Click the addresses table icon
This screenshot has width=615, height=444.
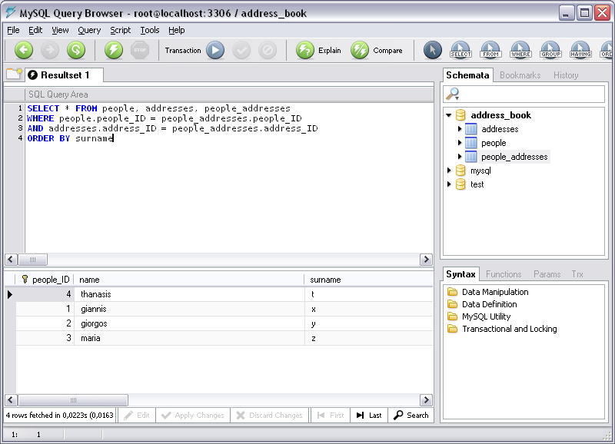(x=471, y=129)
